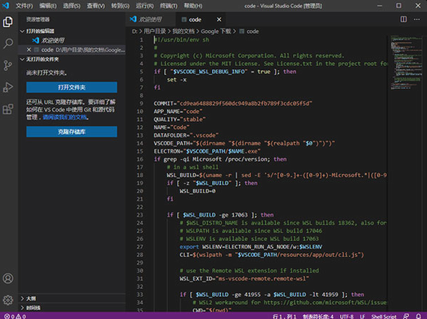
Task: Click the user directory breadcrumb segment
Action: [154, 31]
